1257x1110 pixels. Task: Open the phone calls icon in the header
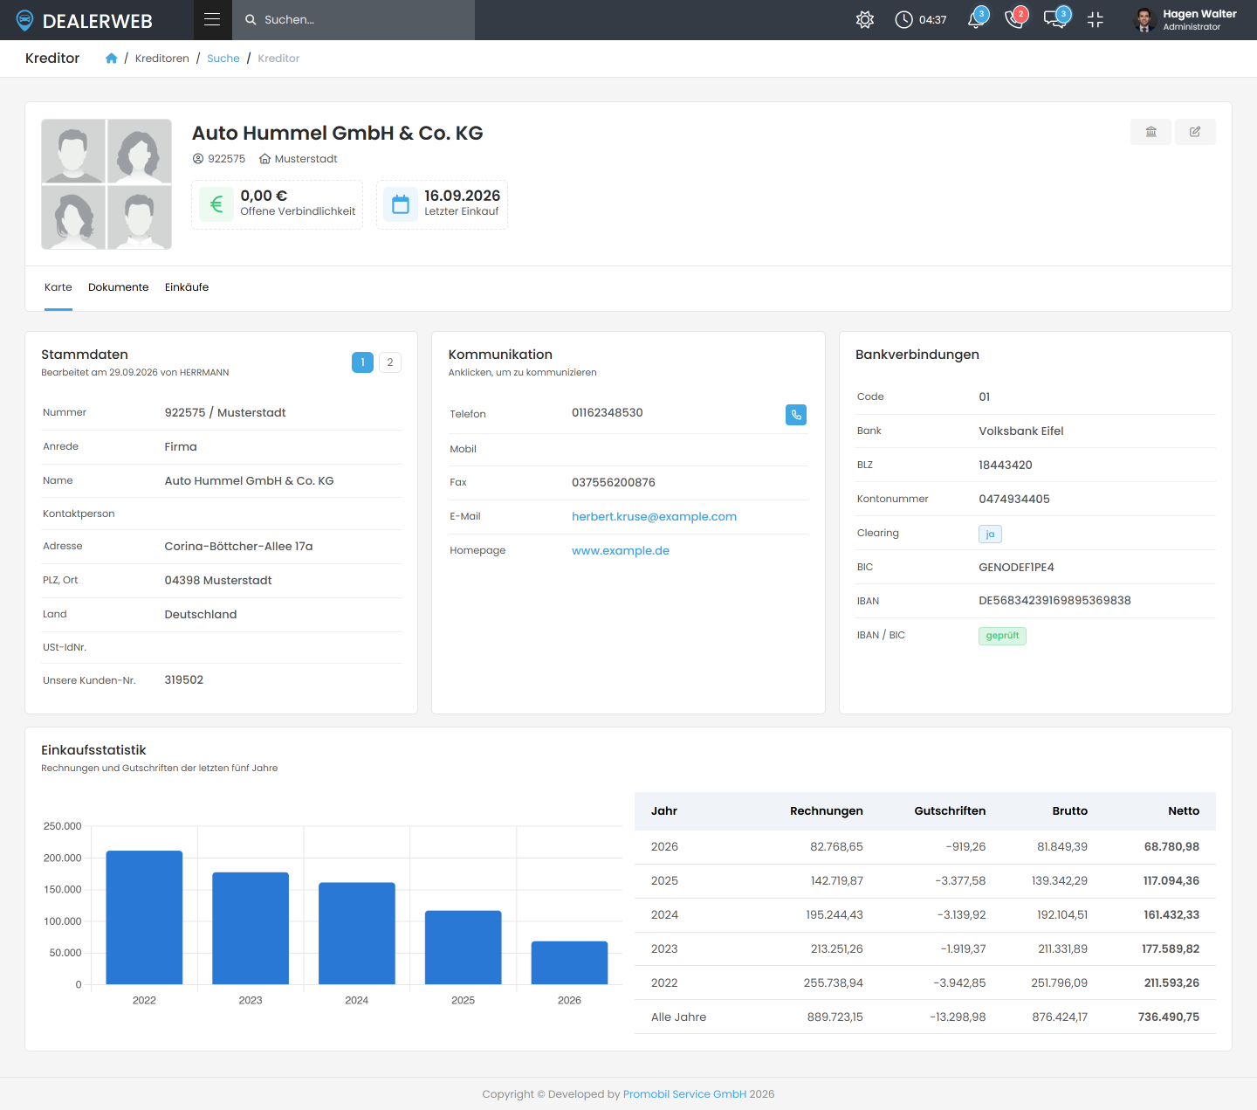tap(1015, 19)
